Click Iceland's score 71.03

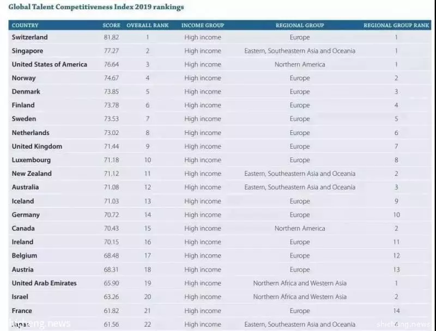tap(111, 201)
